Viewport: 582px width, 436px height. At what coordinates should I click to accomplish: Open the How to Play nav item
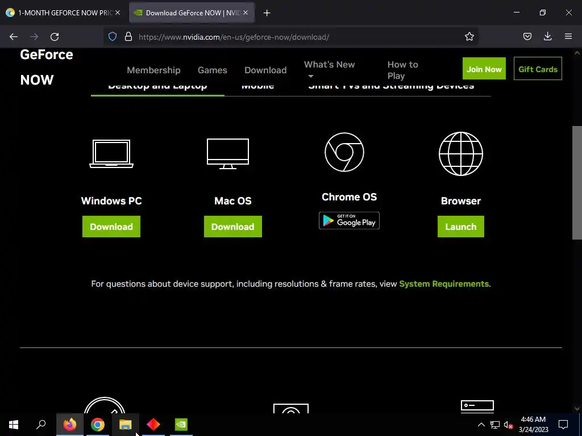pyautogui.click(x=403, y=70)
